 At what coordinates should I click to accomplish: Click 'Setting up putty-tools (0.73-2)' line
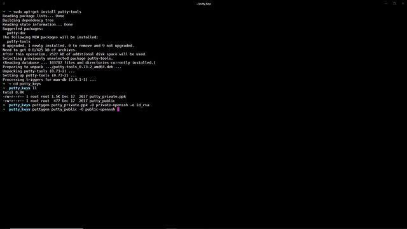pos(39,75)
